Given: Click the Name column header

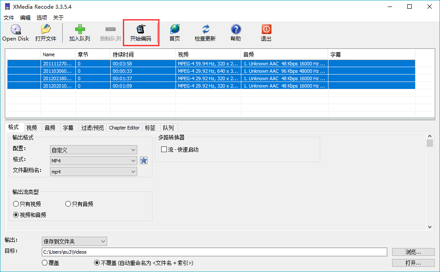Looking at the screenshot, I should point(58,54).
